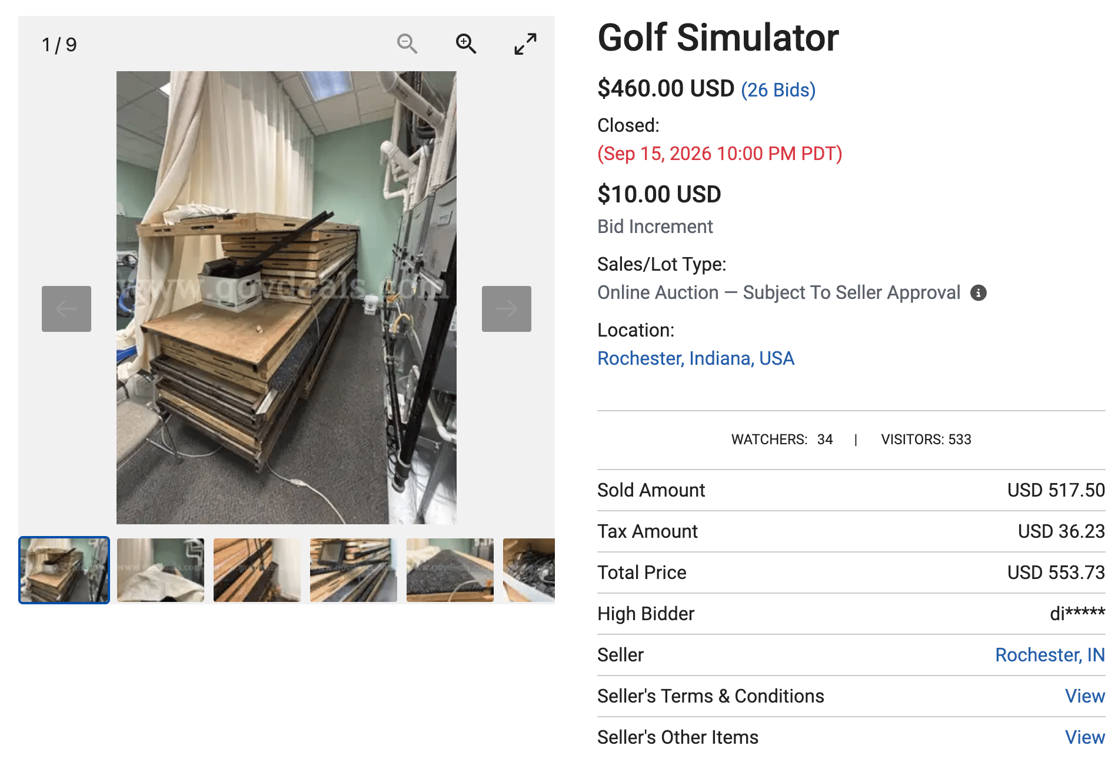Click the 1 / 9 image counter
Image resolution: width=1118 pixels, height=772 pixels.
(x=59, y=45)
